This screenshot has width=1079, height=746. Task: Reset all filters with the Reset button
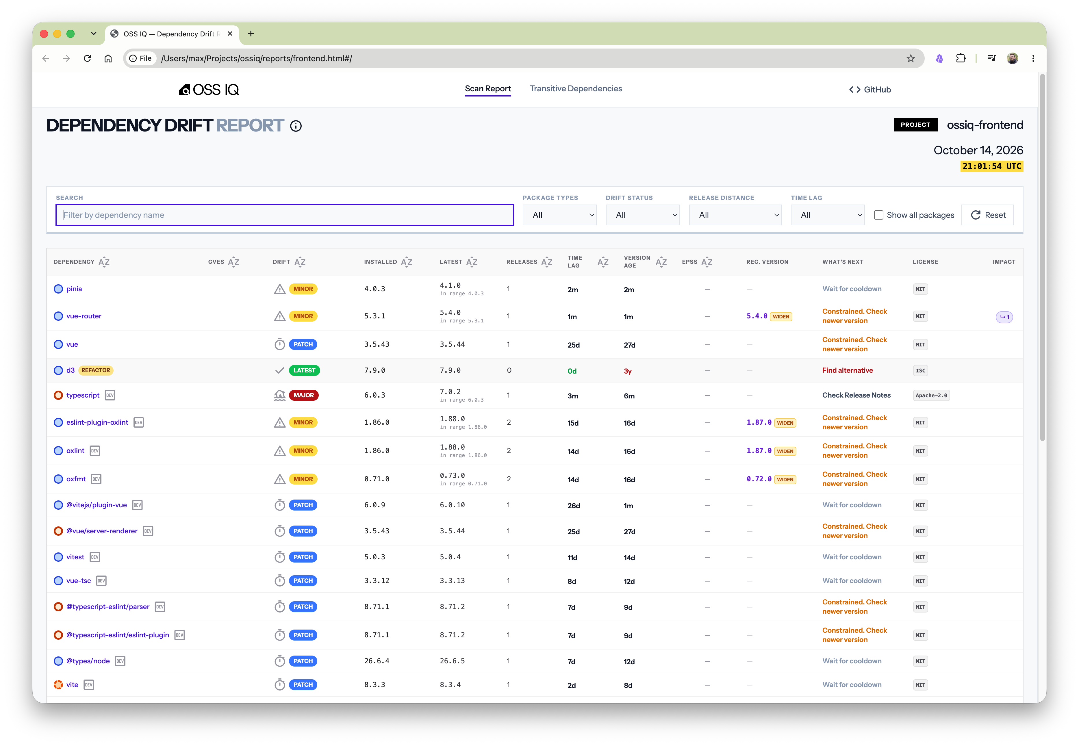pos(987,215)
